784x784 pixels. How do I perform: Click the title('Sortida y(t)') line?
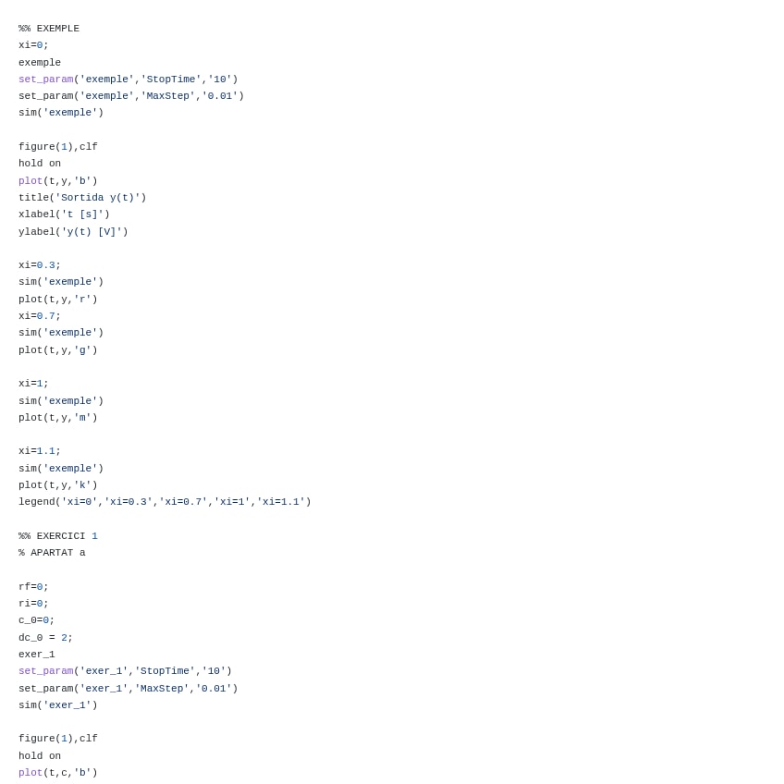(x=82, y=198)
